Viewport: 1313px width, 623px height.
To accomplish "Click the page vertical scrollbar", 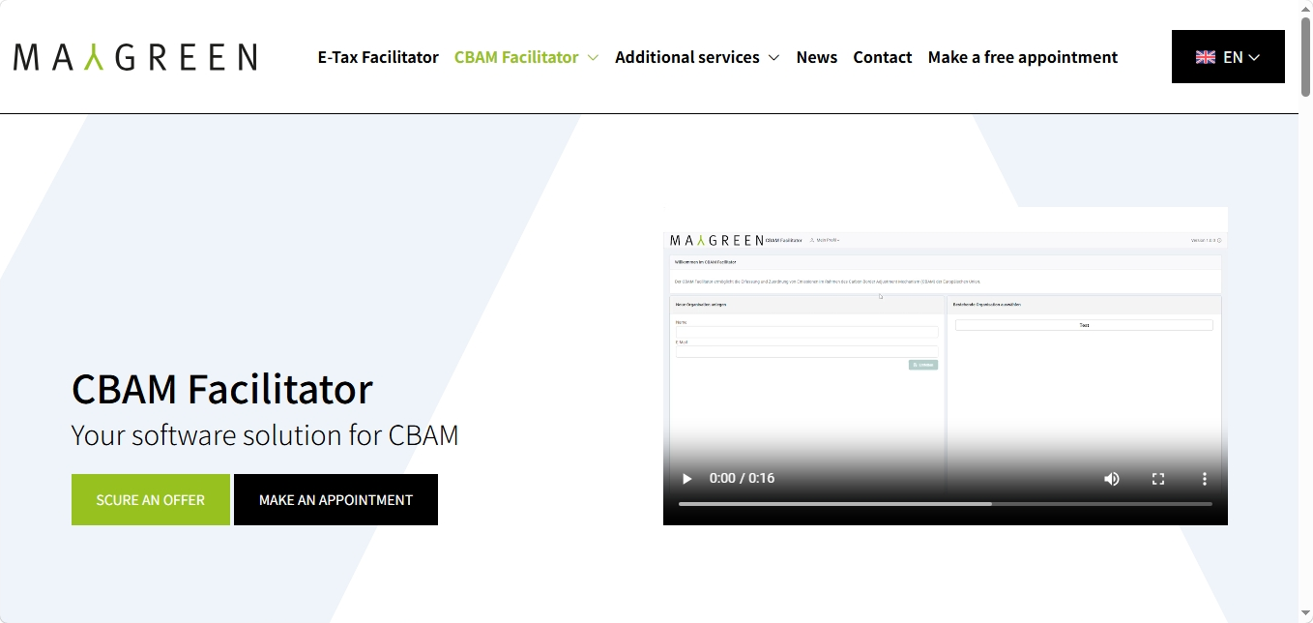I will point(1305,58).
